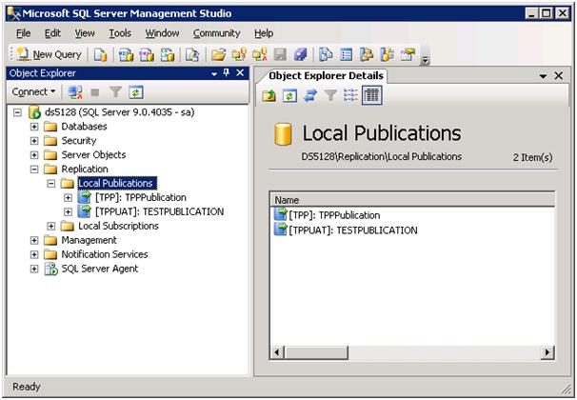Open the View menu
Viewport: 577px width, 400px height.
(x=85, y=33)
